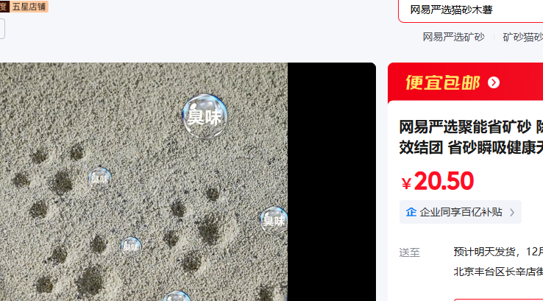
Task: Click the yen symbol before 20.50
Action: (x=406, y=183)
